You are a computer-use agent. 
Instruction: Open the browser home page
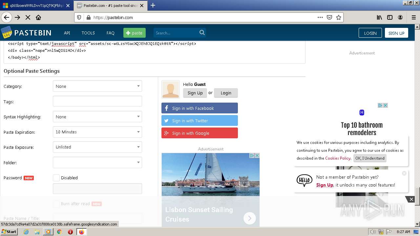tap(38, 17)
